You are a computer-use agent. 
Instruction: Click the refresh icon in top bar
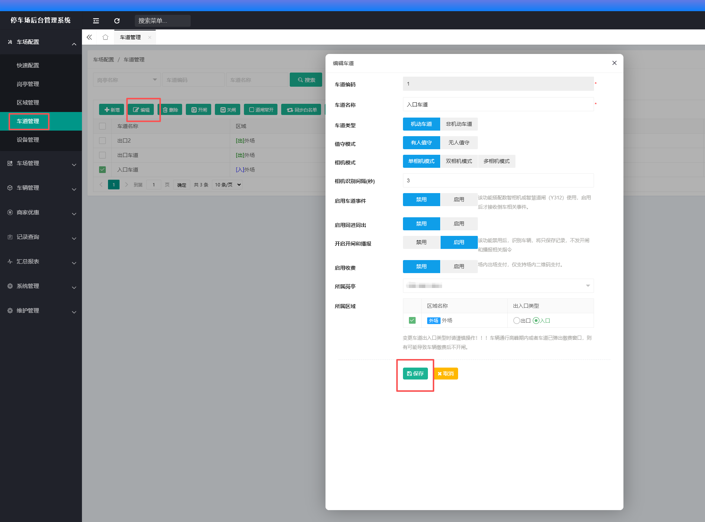117,21
